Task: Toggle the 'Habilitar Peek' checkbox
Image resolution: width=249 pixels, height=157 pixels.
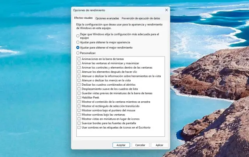Action: coord(79,97)
